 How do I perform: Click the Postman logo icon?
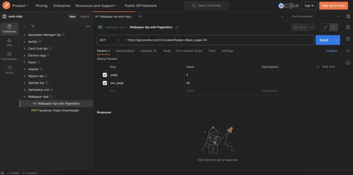point(6,6)
